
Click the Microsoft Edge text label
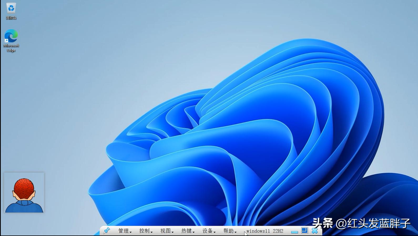click(x=11, y=48)
